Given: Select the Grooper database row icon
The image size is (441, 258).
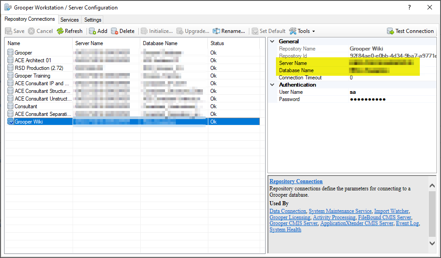Looking at the screenshot, I should [10, 52].
